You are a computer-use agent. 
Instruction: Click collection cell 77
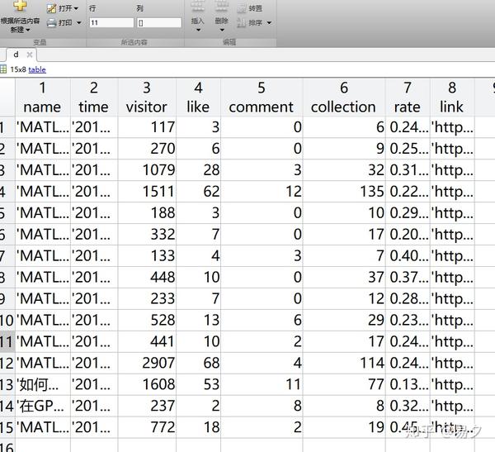click(344, 384)
